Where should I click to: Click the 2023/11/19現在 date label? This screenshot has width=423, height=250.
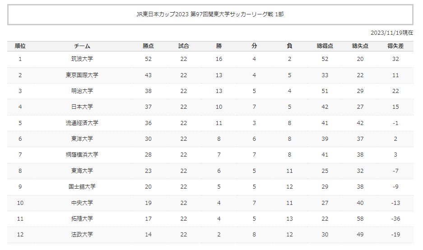(392, 33)
